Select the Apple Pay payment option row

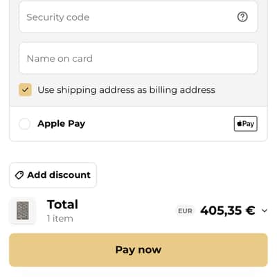click(138, 124)
